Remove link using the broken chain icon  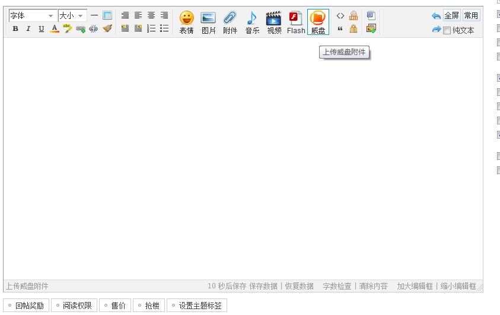coord(94,28)
